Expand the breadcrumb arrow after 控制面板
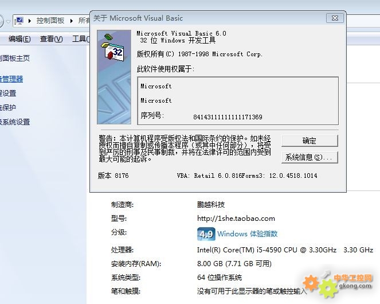Screen dimensions: 380x304 [x=72, y=21]
